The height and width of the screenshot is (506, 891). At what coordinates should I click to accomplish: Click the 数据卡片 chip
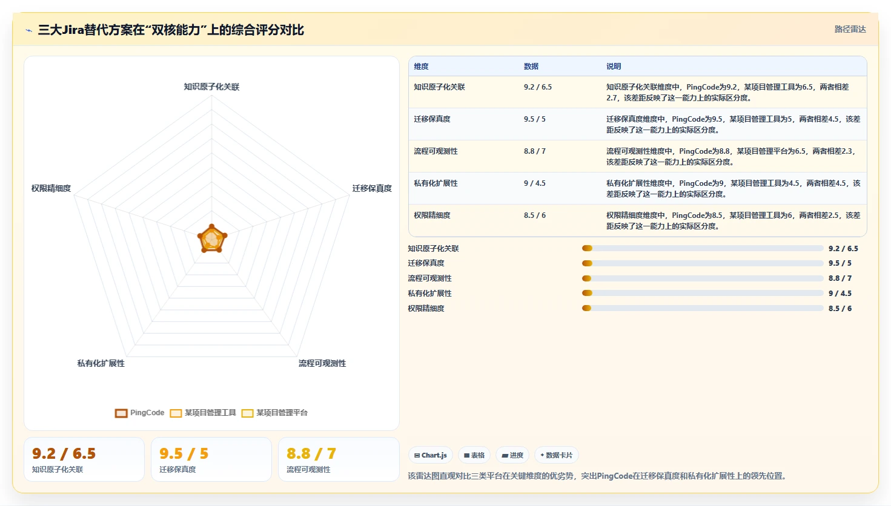[x=557, y=455]
